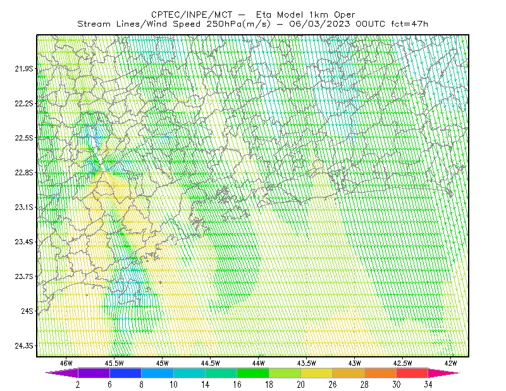Select the dark blue 6–8 m/s swatch
Viewport: 506px width, 391px height.
[125, 373]
